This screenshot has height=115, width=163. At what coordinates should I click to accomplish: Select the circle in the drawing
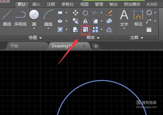click(102, 80)
